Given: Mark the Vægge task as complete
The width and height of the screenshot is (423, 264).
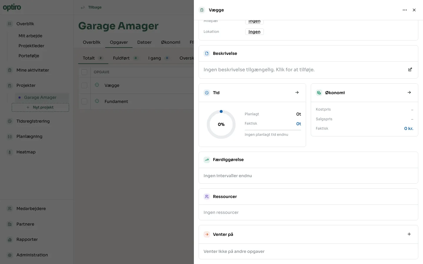Looking at the screenshot, I should pyautogui.click(x=97, y=85).
